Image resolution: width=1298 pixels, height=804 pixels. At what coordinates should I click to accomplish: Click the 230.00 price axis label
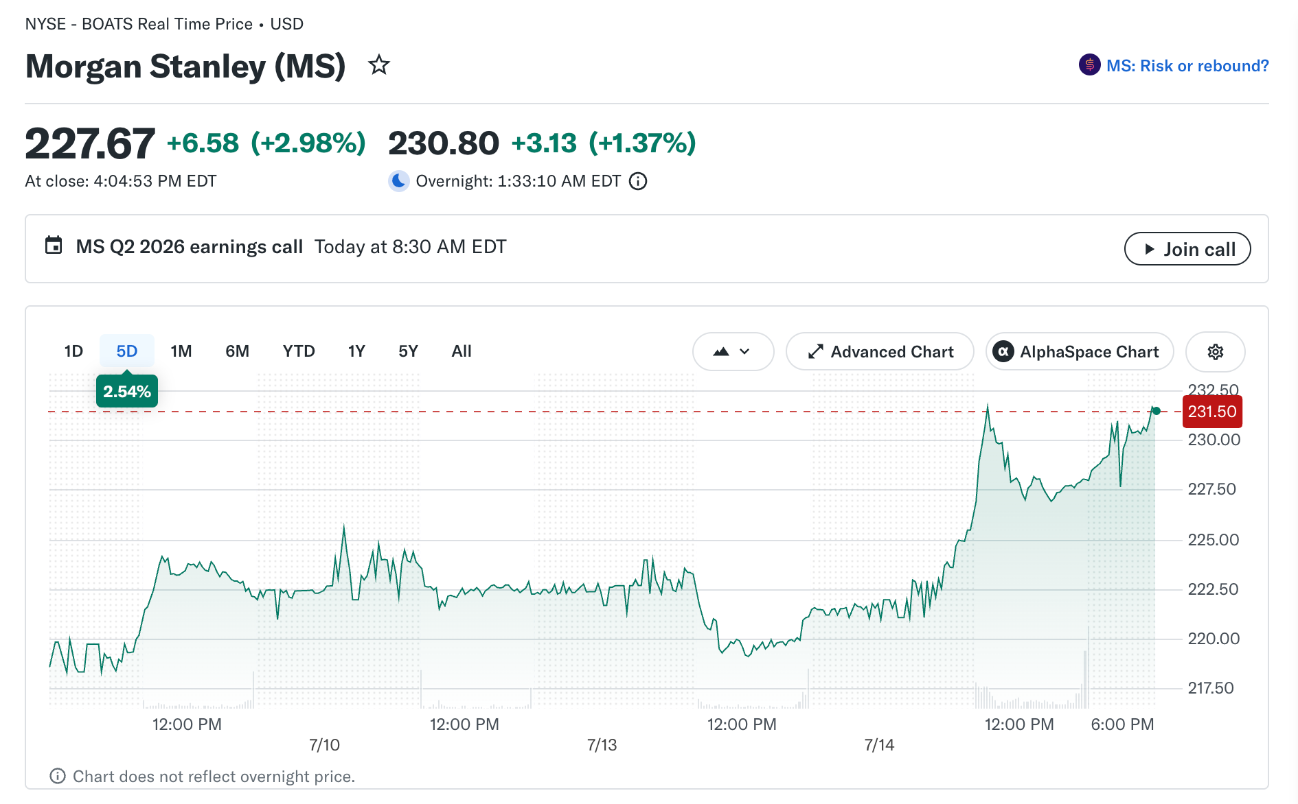1214,440
